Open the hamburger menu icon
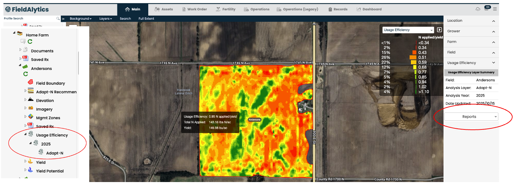 click(x=495, y=9)
